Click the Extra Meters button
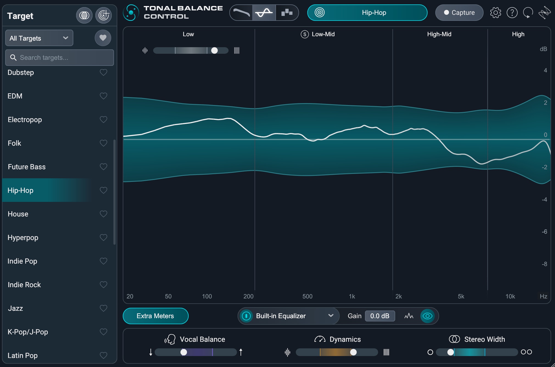The image size is (555, 367). point(155,316)
